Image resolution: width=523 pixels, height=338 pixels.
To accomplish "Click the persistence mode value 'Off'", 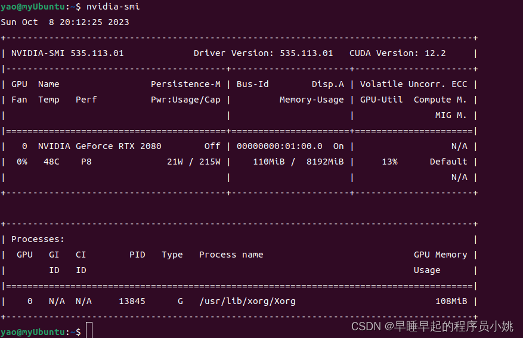I will pos(212,146).
